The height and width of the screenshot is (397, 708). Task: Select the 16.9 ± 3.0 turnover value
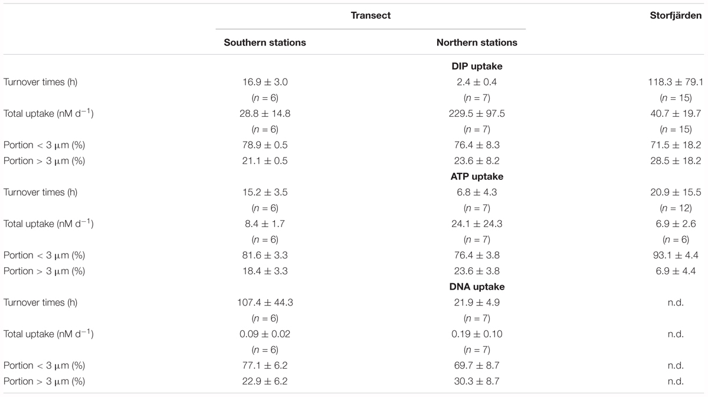265,82
